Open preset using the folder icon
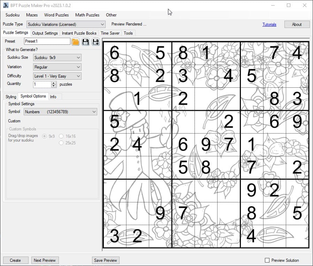313x266 pixels. (76, 42)
